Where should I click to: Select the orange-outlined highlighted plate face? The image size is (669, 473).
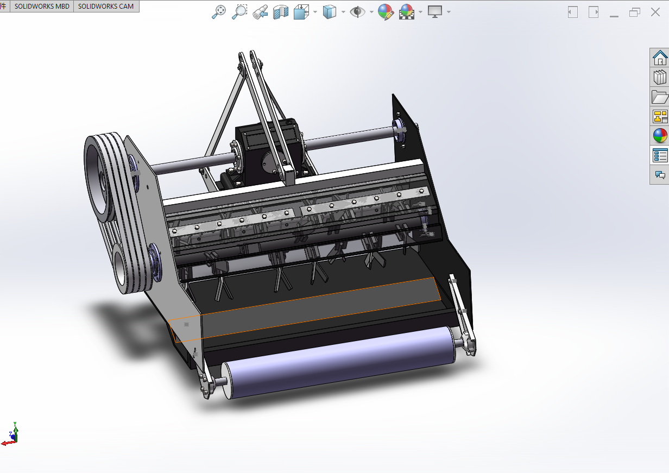pos(320,308)
